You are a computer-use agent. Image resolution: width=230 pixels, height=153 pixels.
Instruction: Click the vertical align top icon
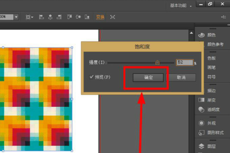[x=70, y=17]
